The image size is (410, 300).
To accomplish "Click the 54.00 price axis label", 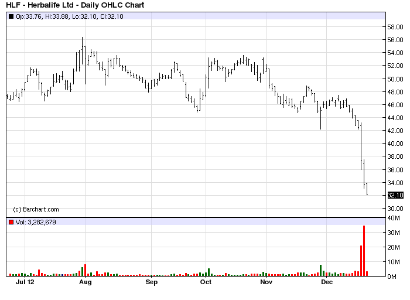I will (x=395, y=53).
